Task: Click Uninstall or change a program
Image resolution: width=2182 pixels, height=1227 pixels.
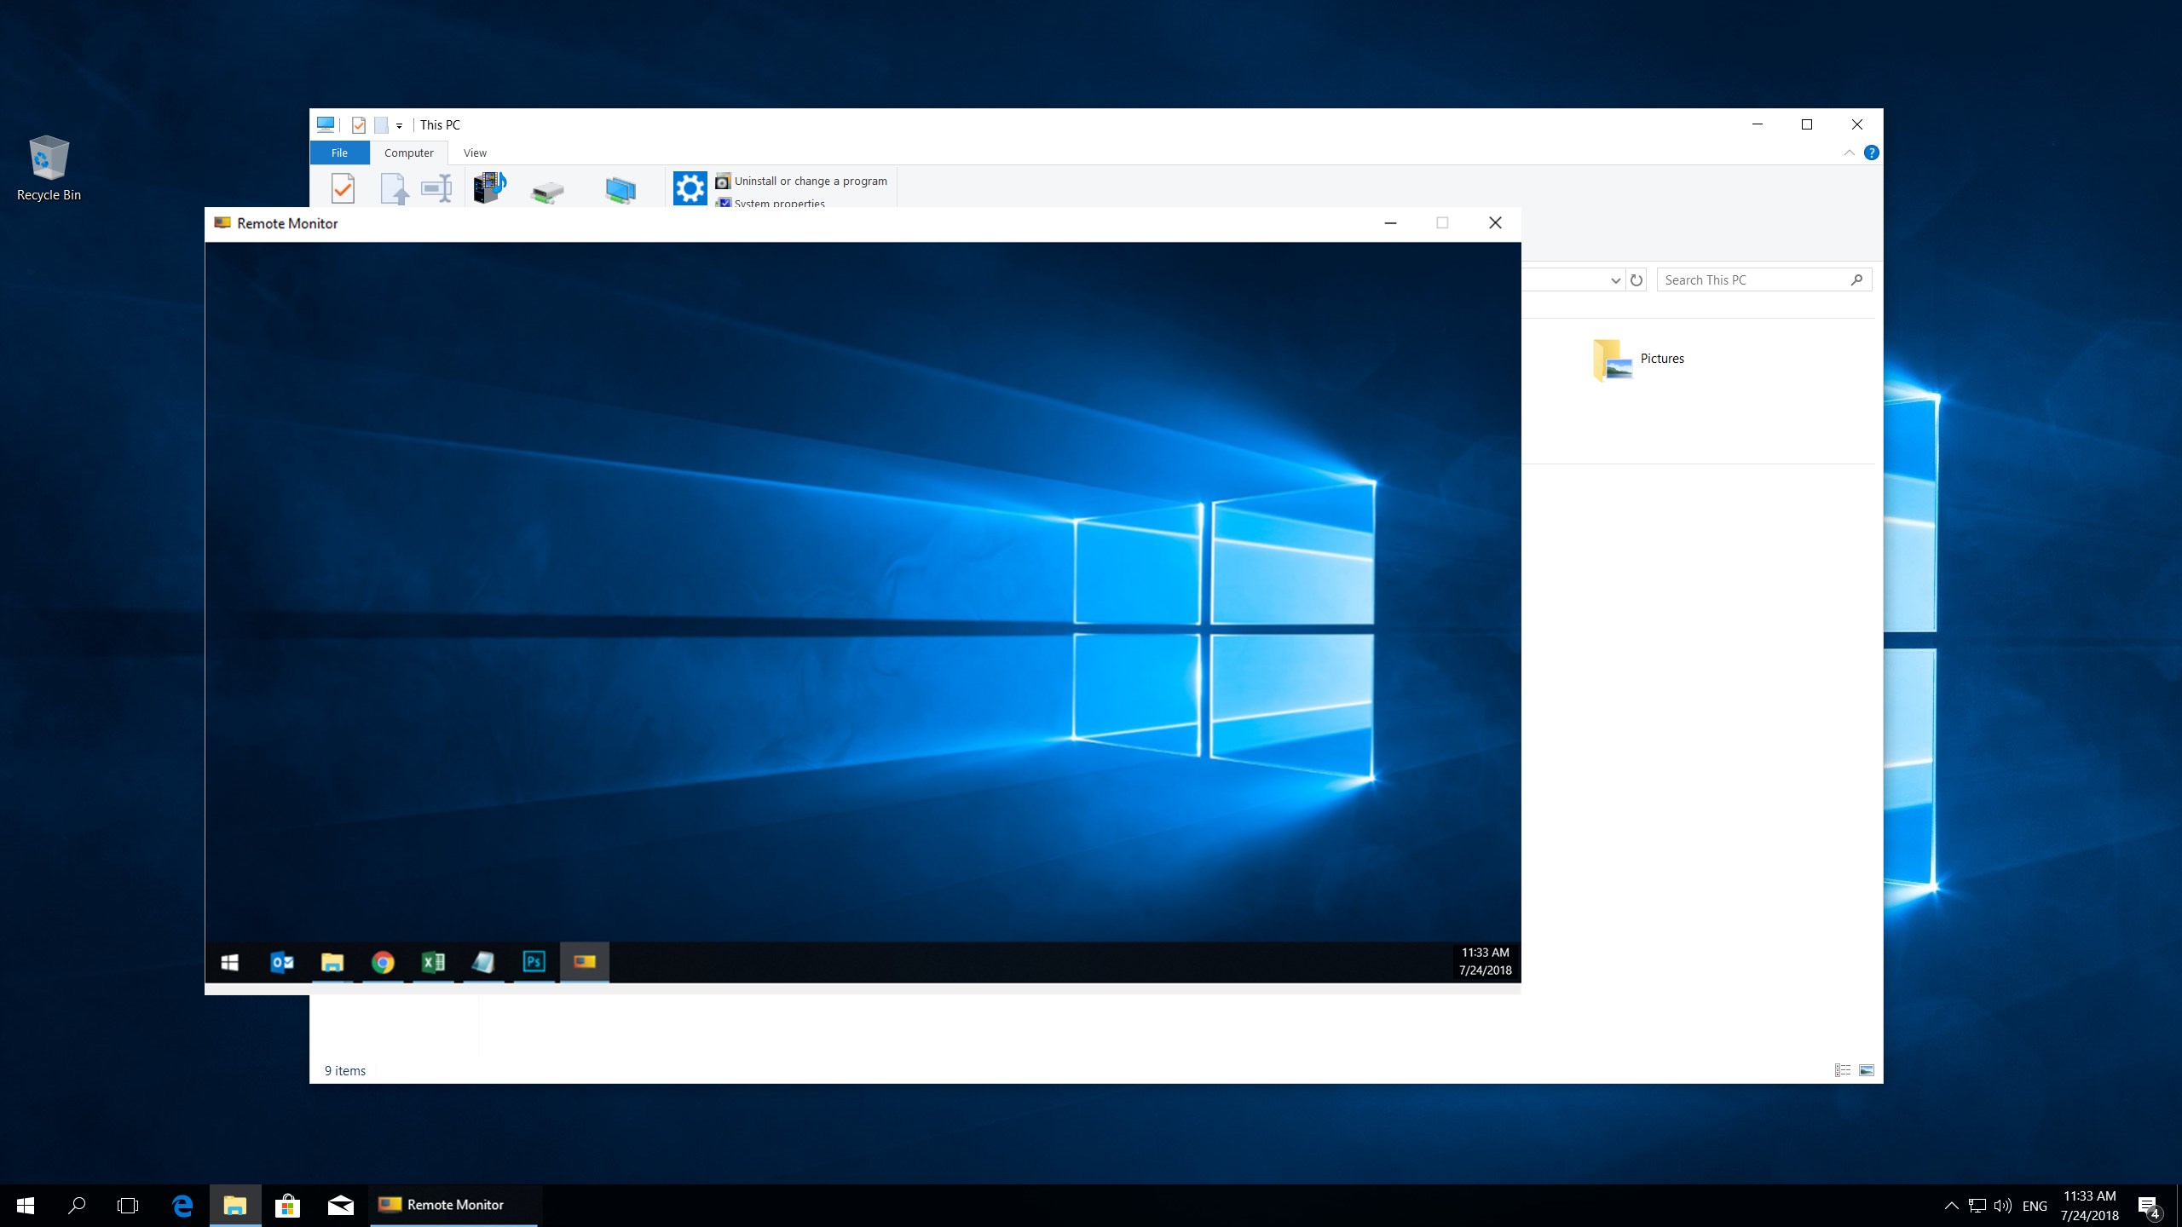Action: click(x=810, y=181)
